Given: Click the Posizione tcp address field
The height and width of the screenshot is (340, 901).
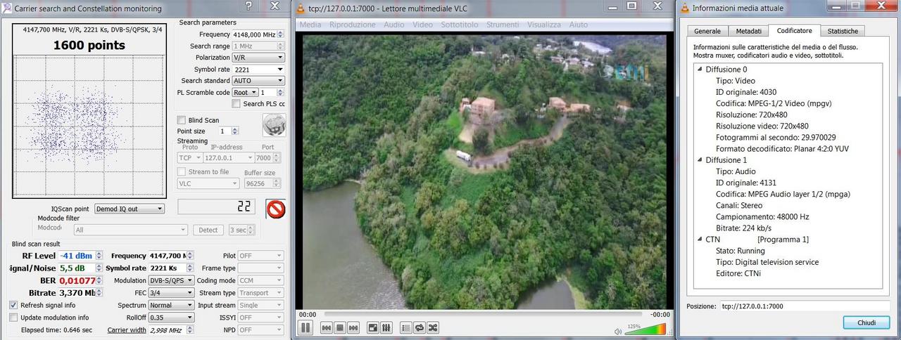Looking at the screenshot, I should pos(805,306).
